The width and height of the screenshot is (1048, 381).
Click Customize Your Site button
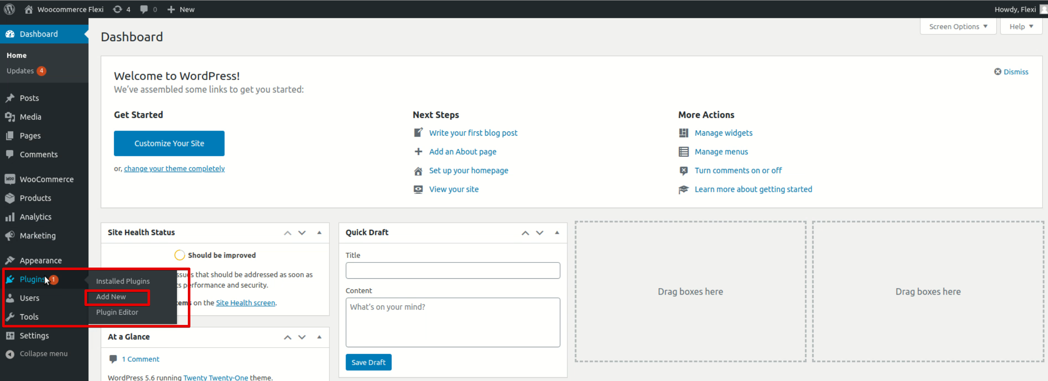pos(169,143)
